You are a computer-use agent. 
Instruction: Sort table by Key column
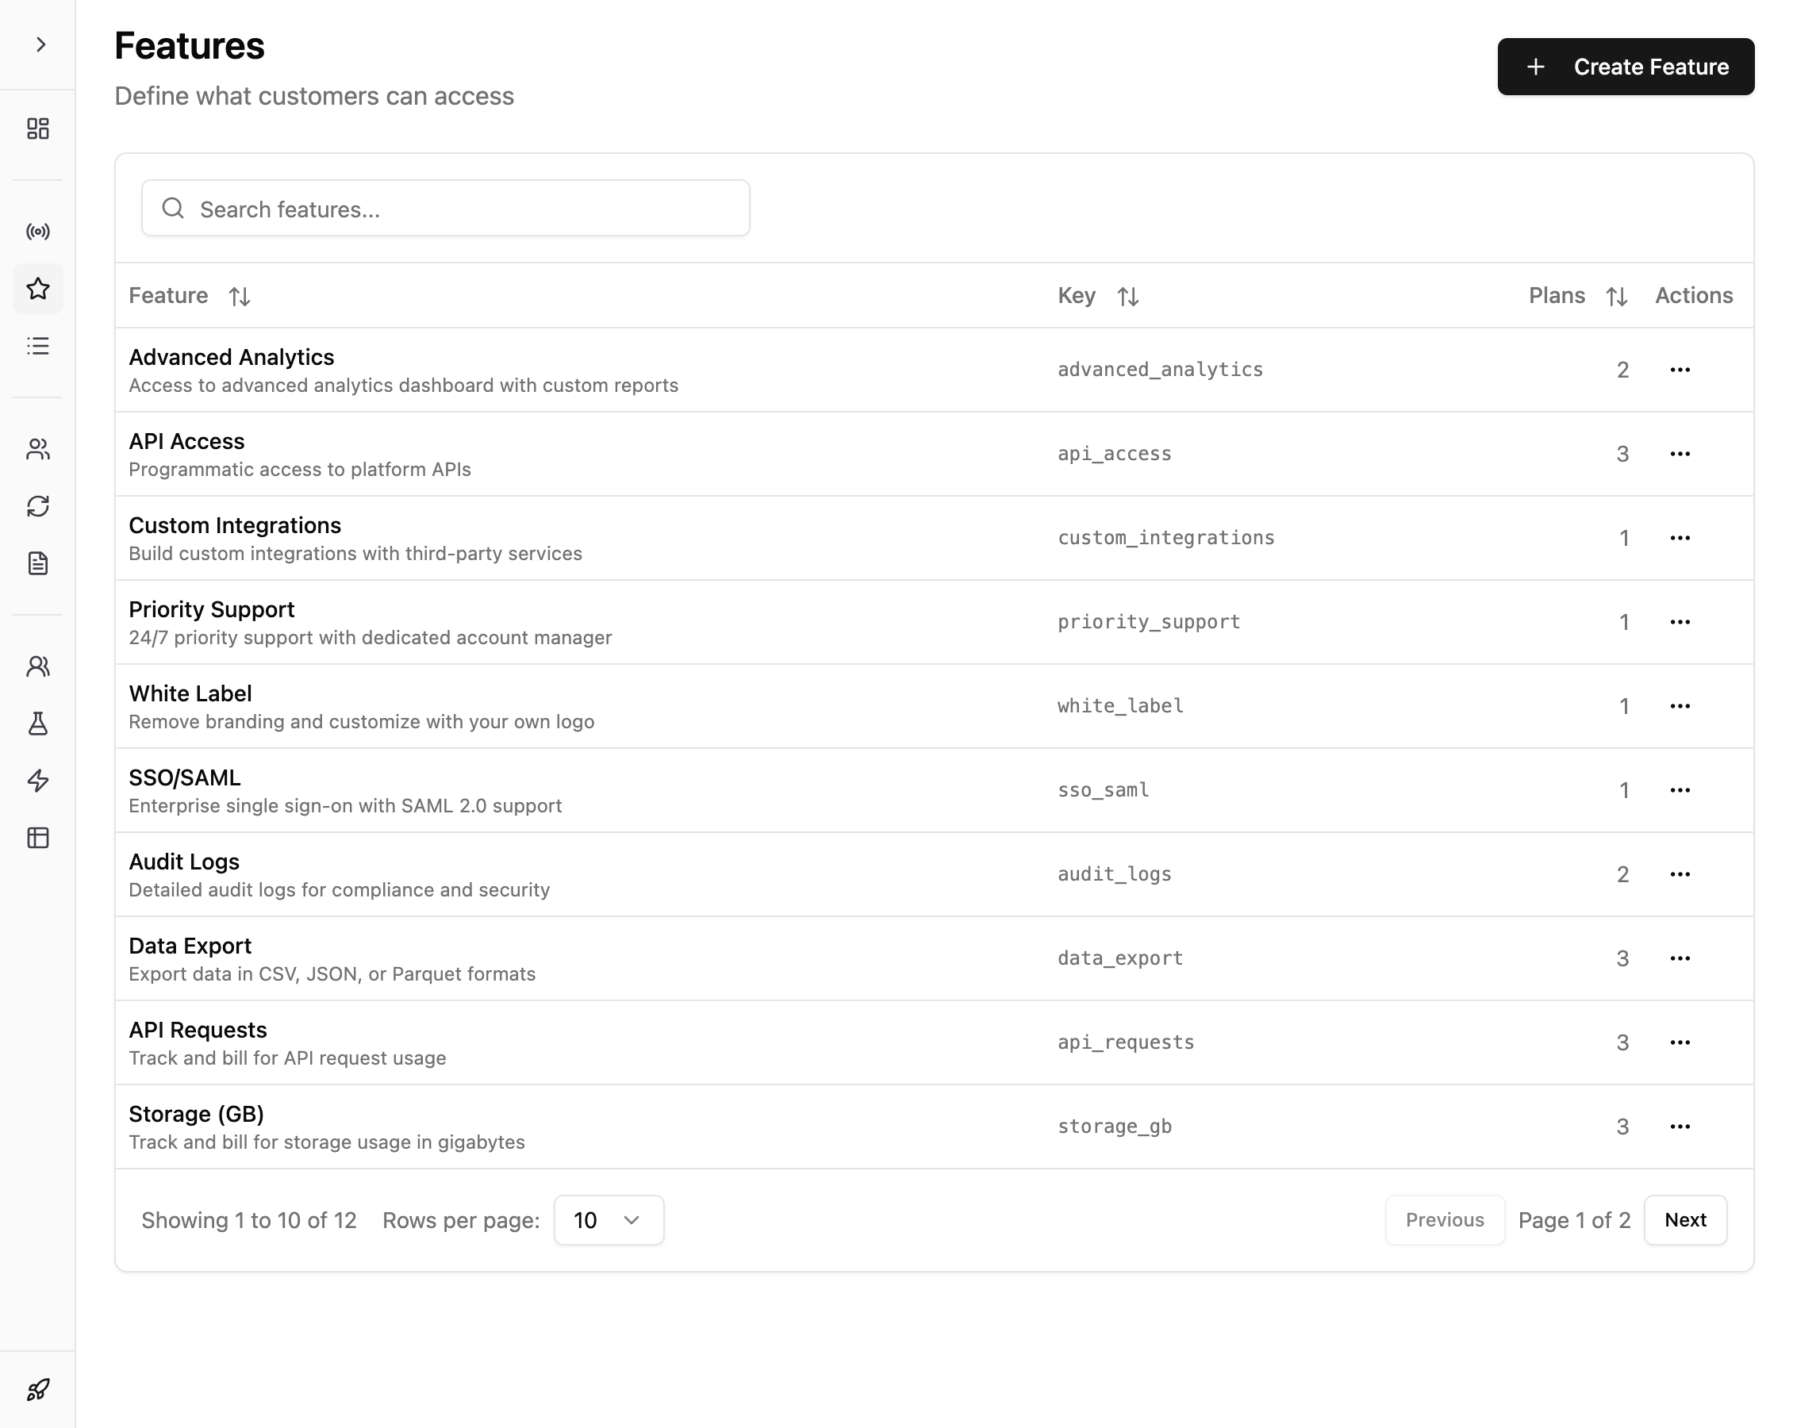[1127, 296]
